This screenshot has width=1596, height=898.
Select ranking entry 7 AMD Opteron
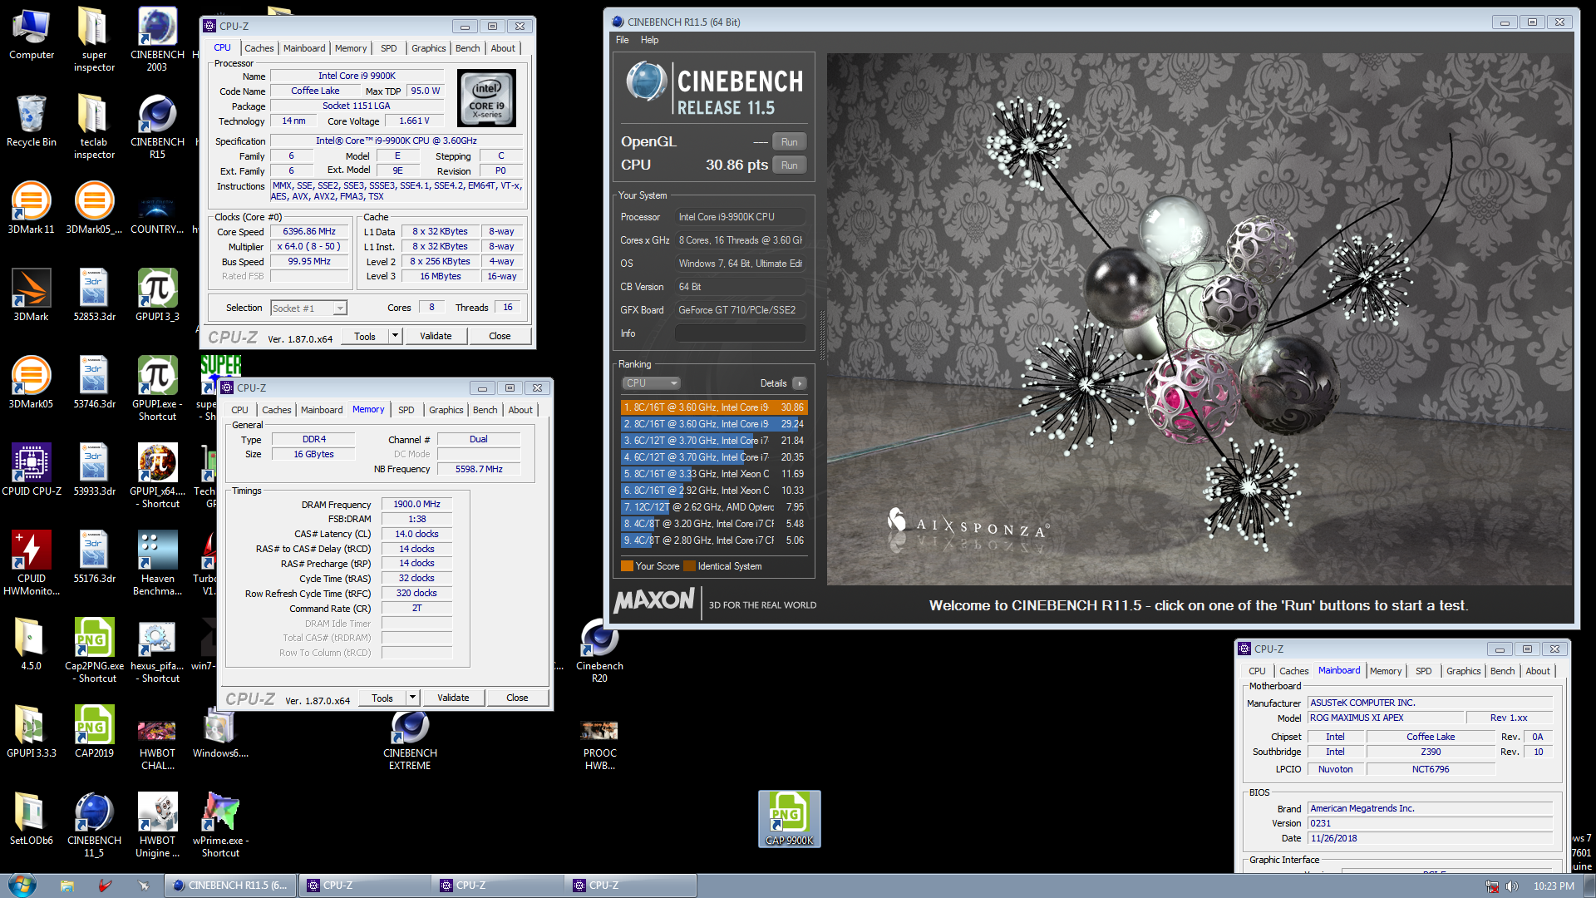713,507
